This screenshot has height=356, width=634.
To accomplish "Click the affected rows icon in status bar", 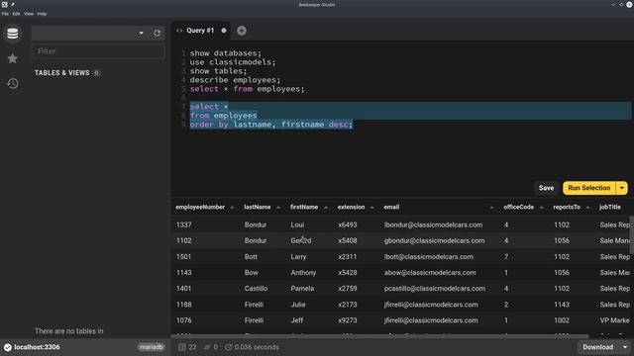I will coord(207,347).
